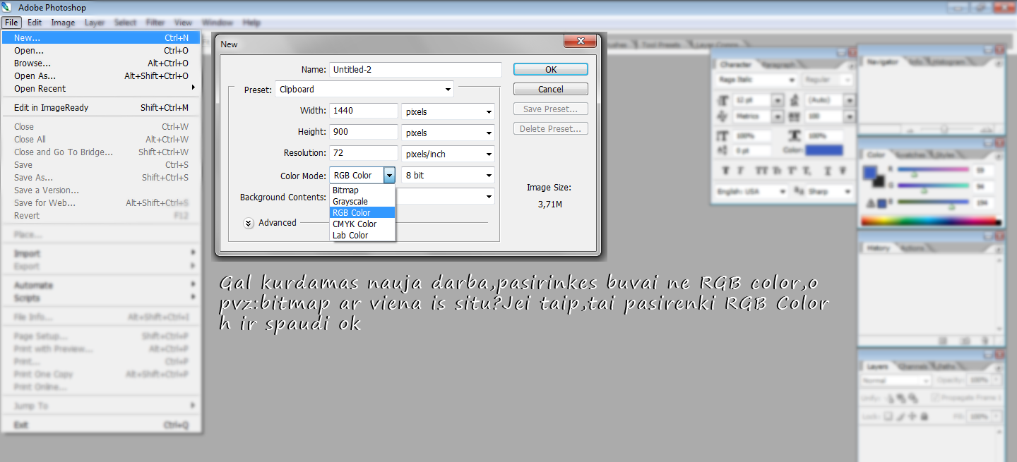Toggle the Propagate Frame 1 checkbox
The image size is (1017, 462).
pyautogui.click(x=936, y=399)
